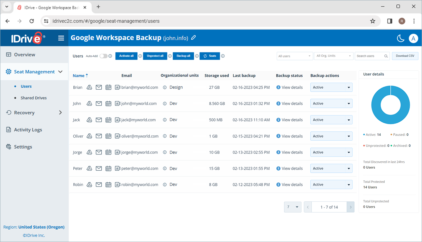
Task: Select the Calendar icon in Jack's row
Action: [x=108, y=120]
